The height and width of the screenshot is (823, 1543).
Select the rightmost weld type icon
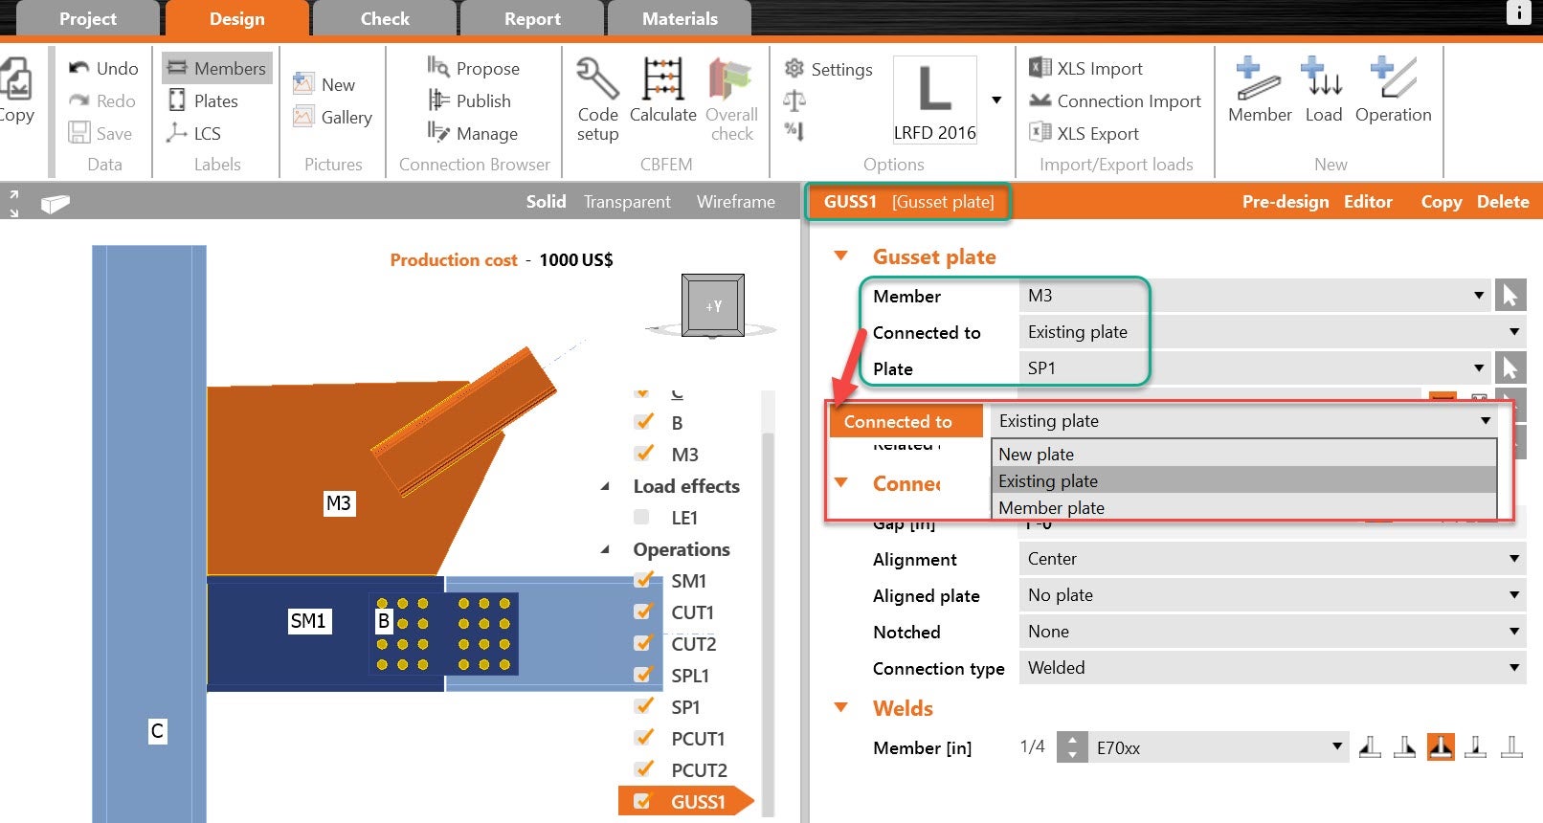[1511, 746]
